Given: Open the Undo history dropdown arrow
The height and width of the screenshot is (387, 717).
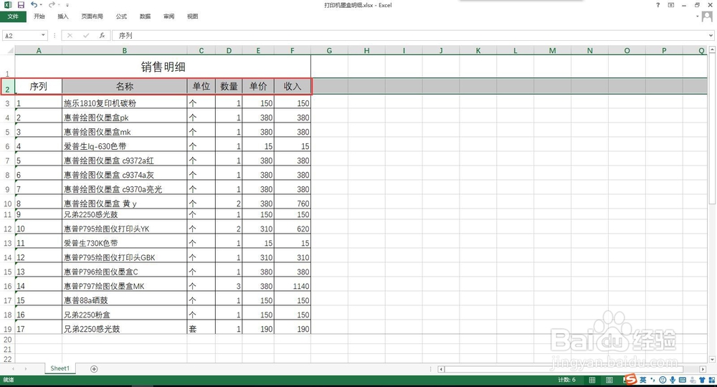Looking at the screenshot, I should (x=41, y=5).
